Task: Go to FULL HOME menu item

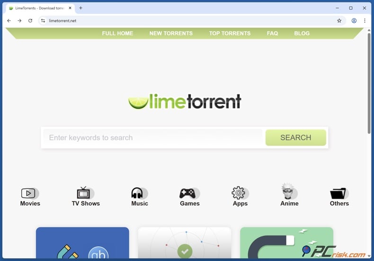Action: point(117,34)
